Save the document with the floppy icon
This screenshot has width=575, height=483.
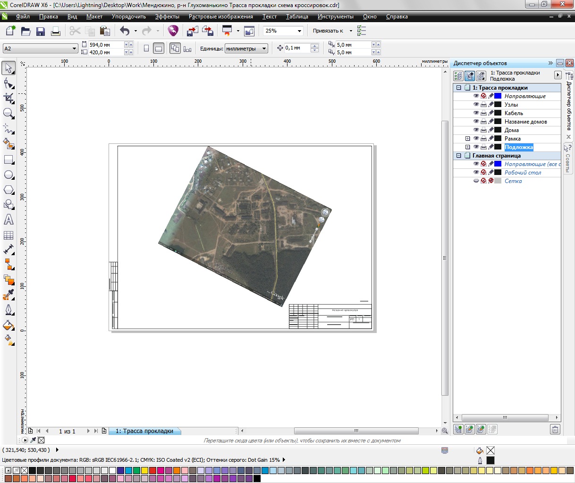point(41,31)
